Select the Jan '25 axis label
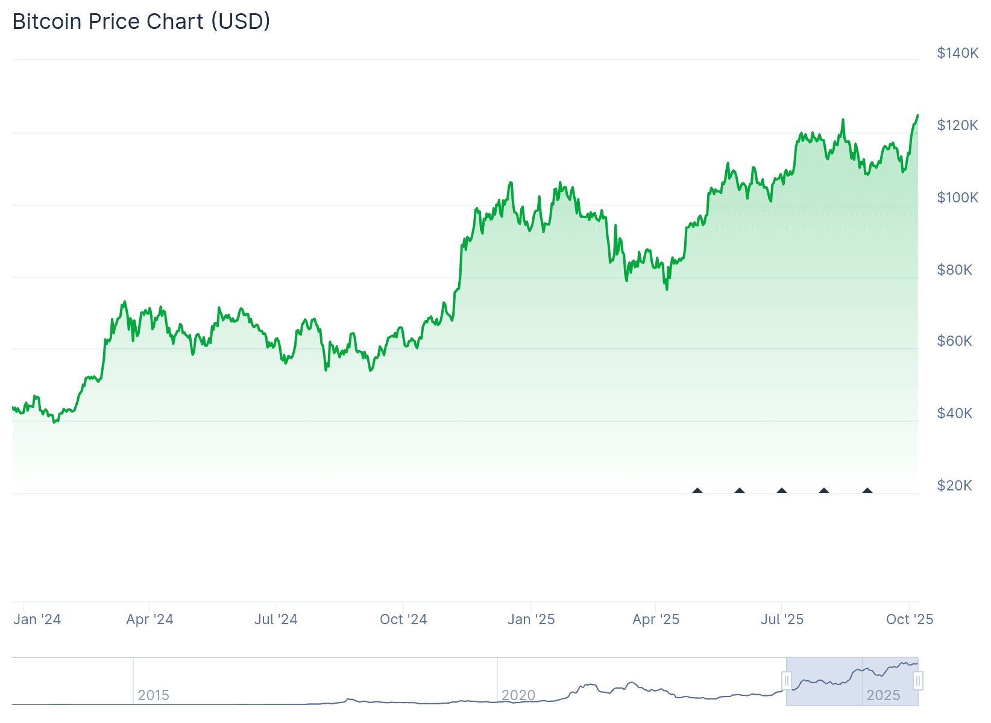The height and width of the screenshot is (723, 991). point(531,619)
